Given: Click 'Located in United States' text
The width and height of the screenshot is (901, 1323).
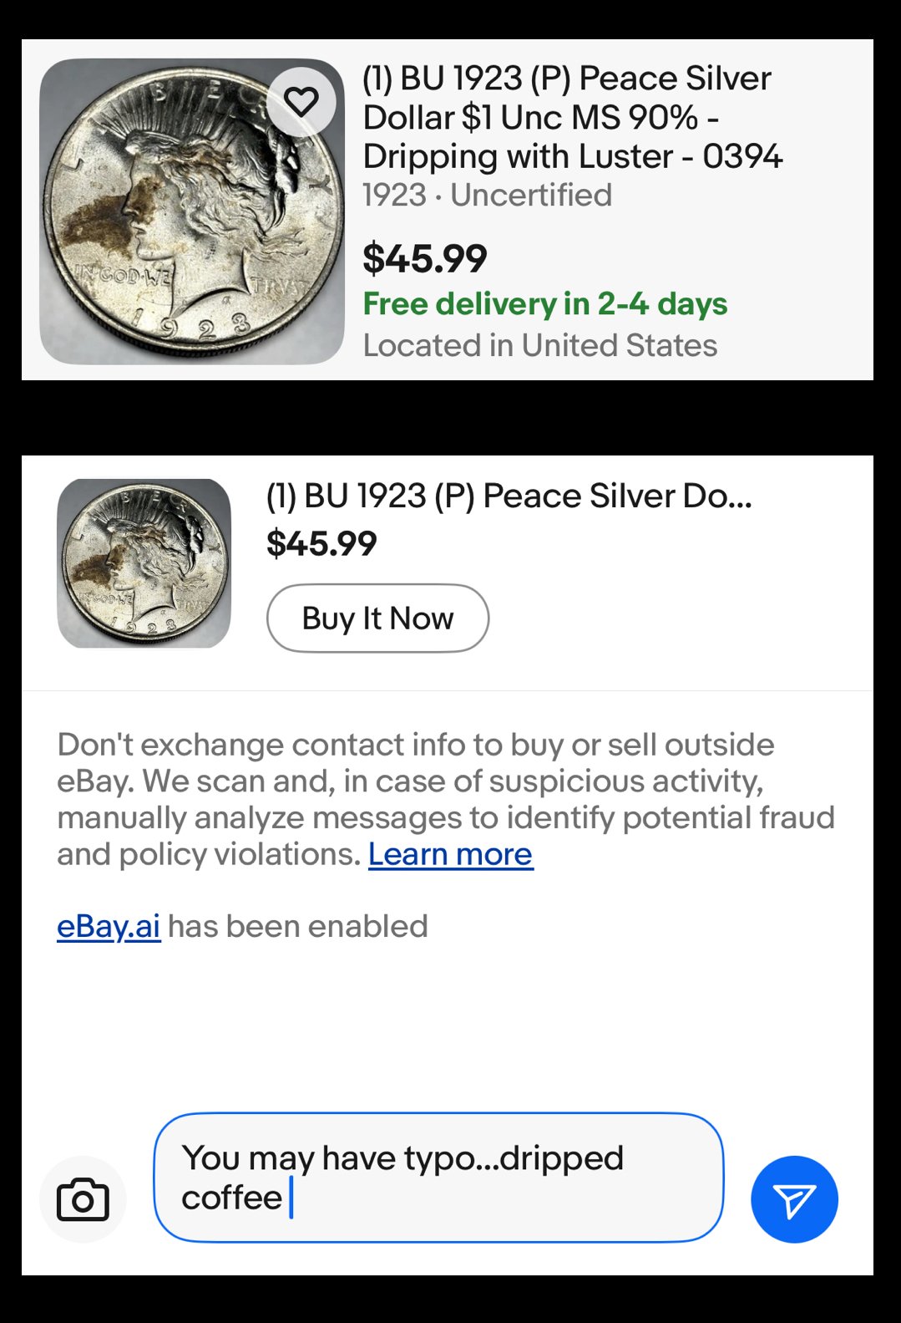Looking at the screenshot, I should point(539,345).
